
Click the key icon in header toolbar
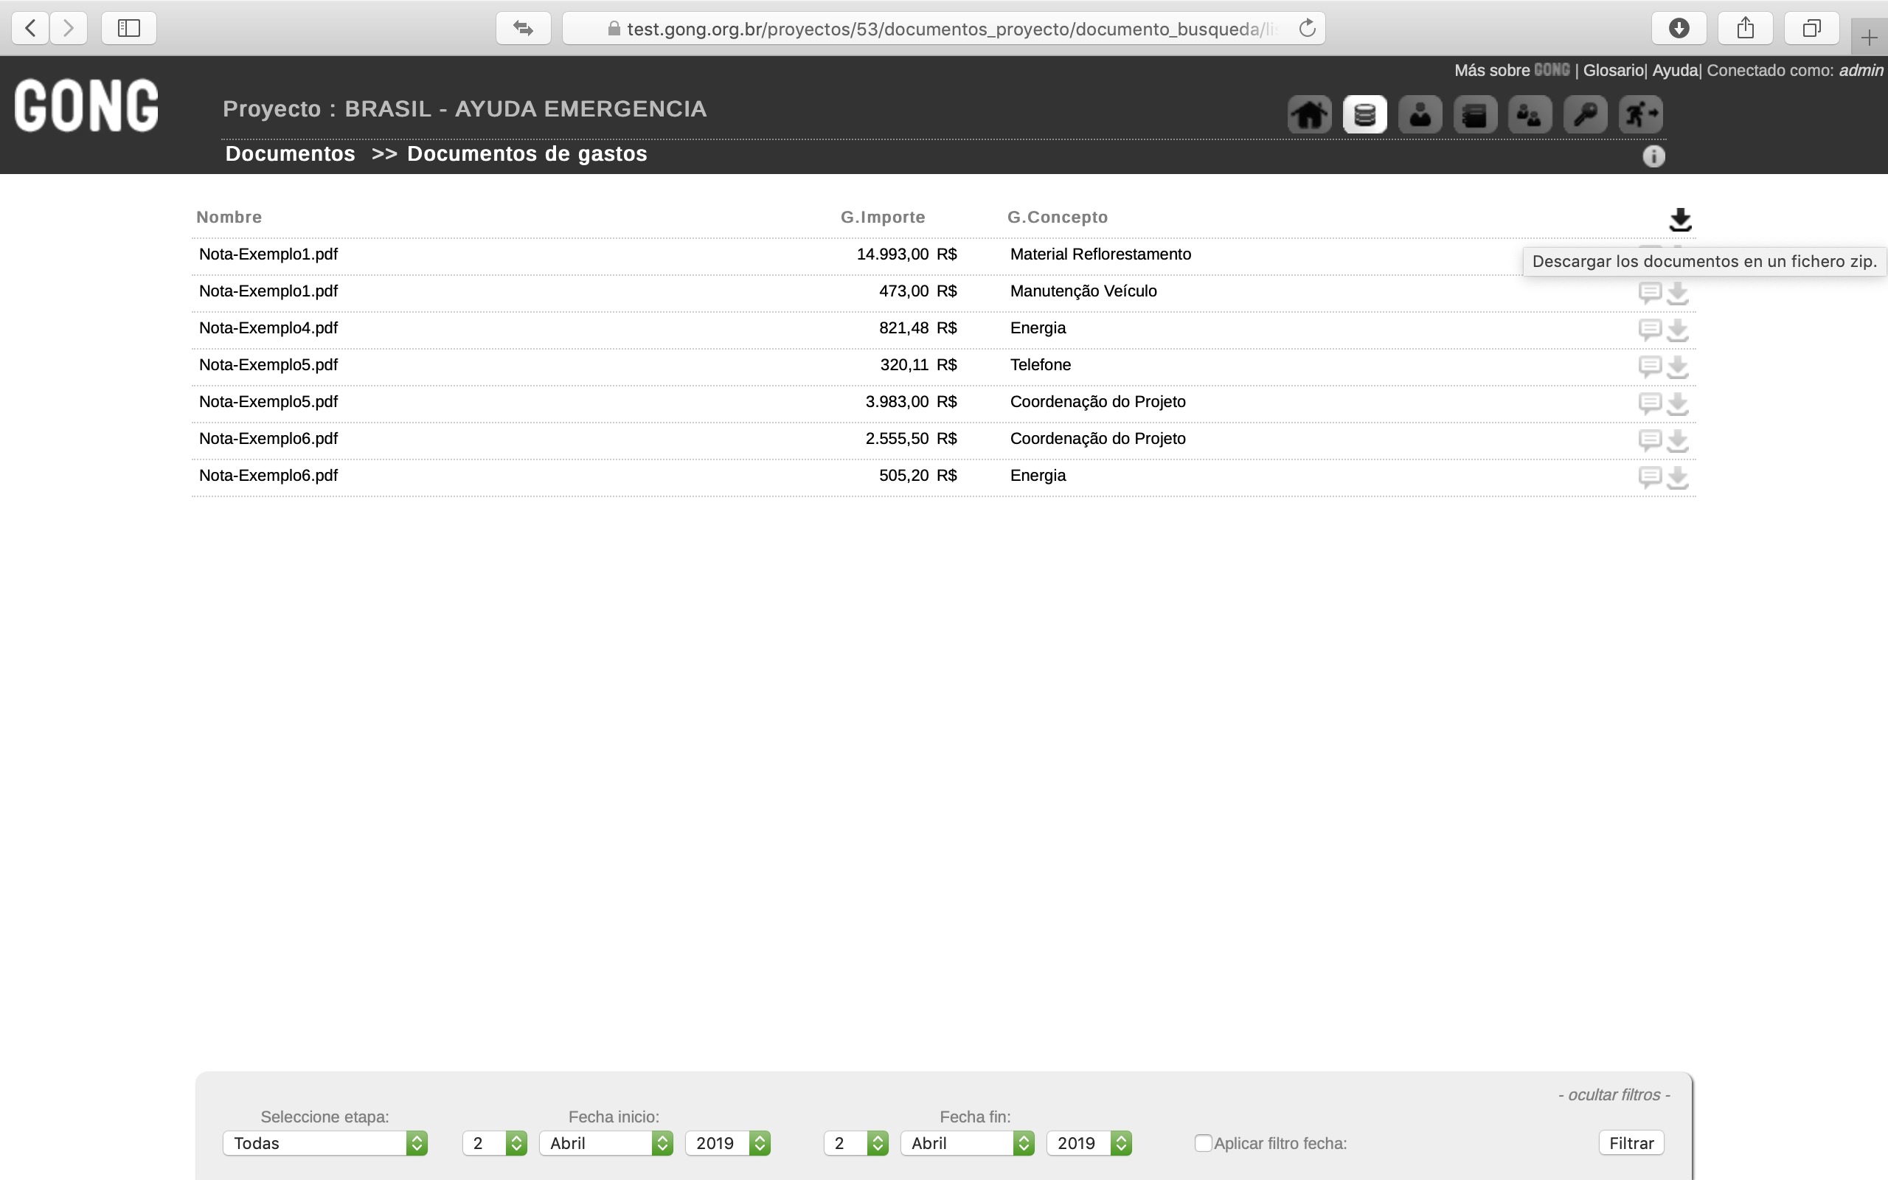click(1586, 115)
